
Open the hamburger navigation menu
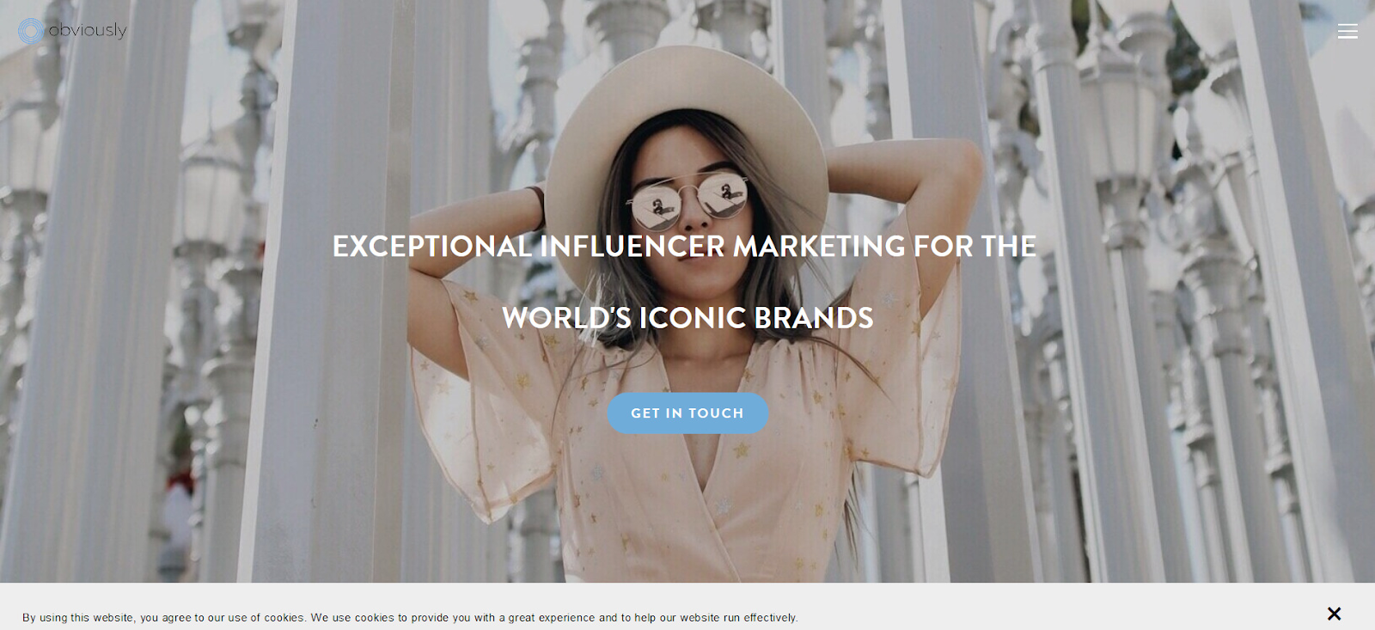[1347, 31]
